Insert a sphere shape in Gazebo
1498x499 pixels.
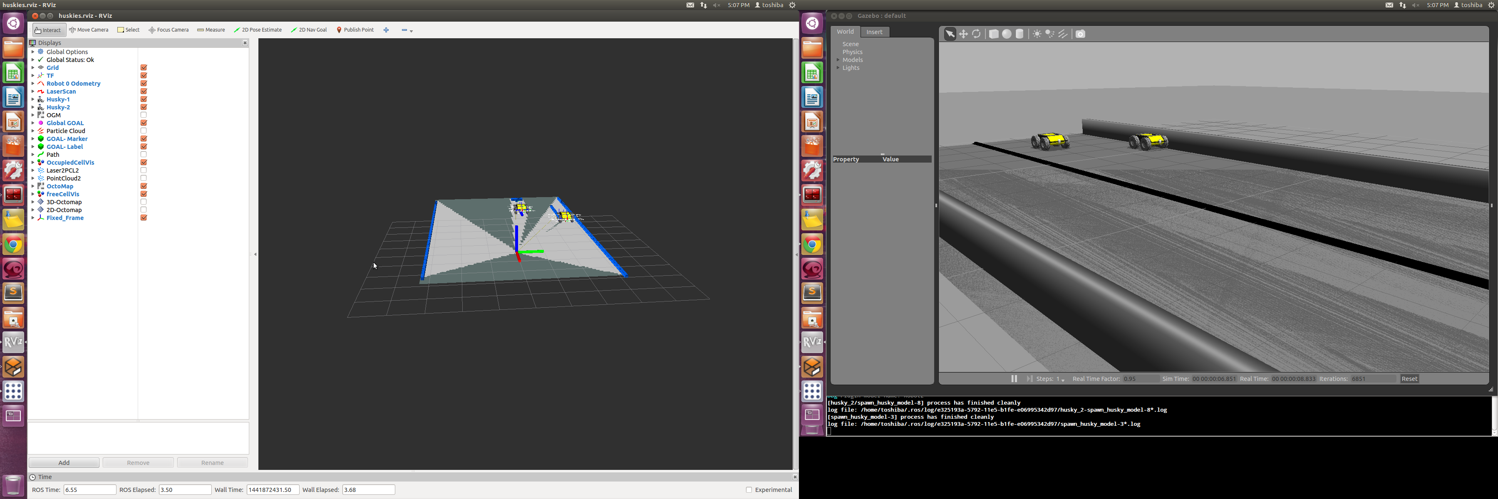coord(1007,34)
